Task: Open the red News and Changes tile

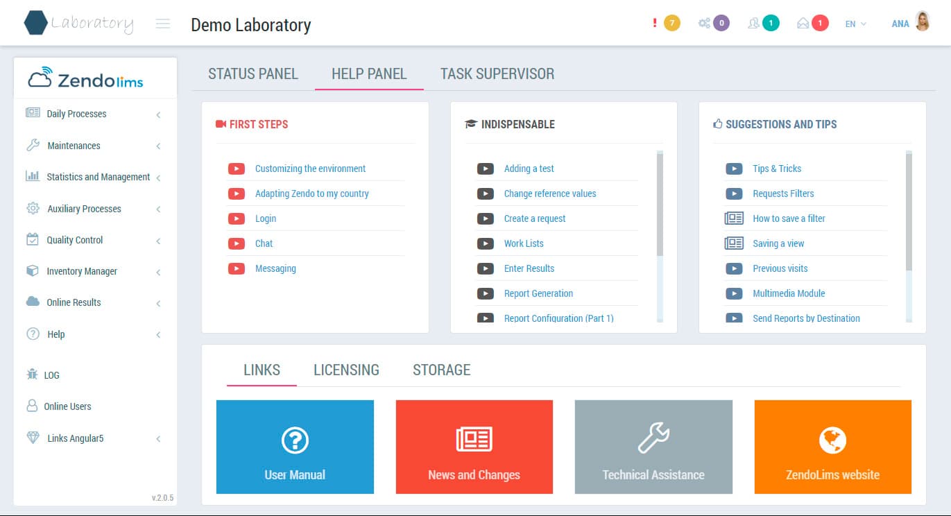Action: click(474, 447)
